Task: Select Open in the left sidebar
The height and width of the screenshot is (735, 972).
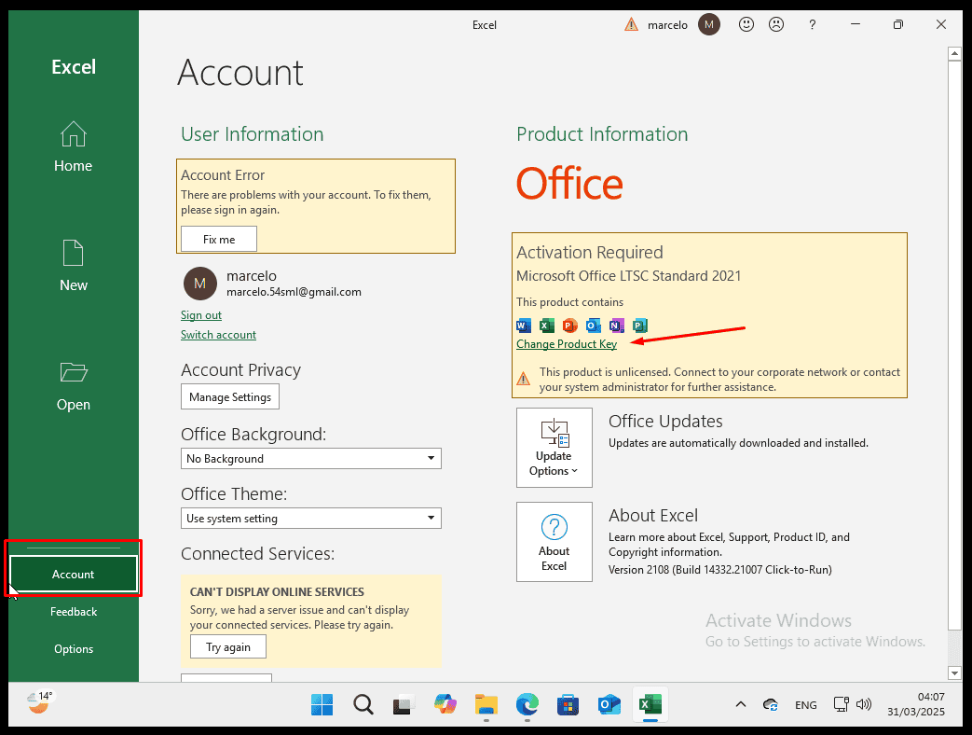Action: (x=73, y=386)
